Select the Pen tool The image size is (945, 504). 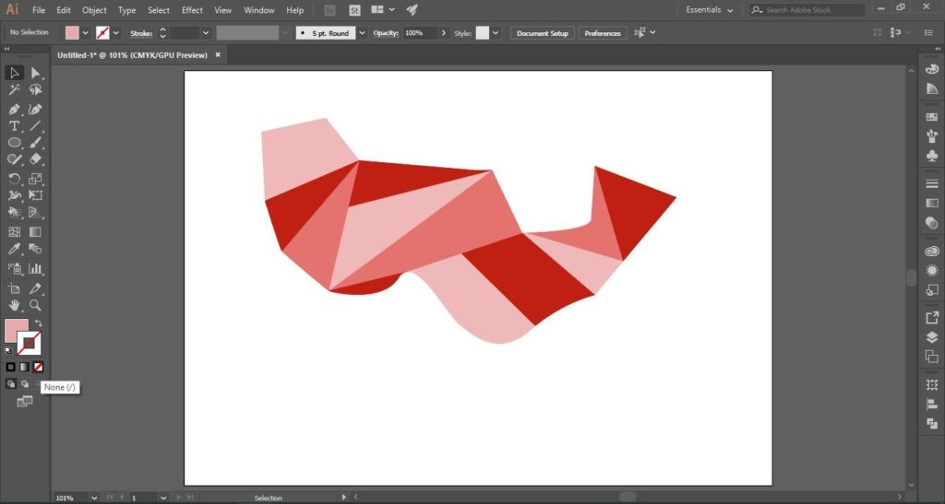(14, 109)
